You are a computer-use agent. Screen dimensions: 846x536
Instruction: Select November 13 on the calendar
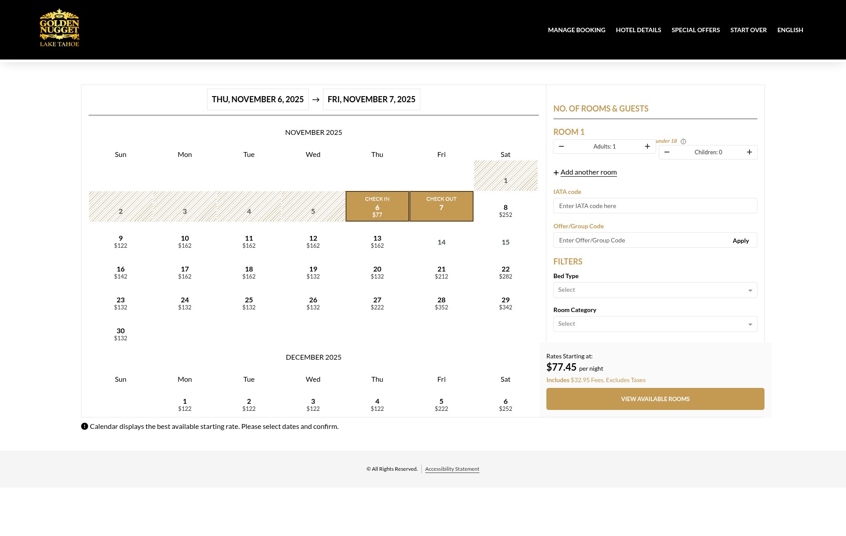(377, 242)
